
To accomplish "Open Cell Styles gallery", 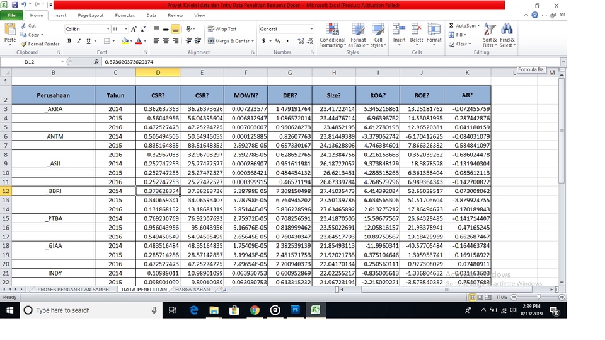I will click(x=378, y=35).
